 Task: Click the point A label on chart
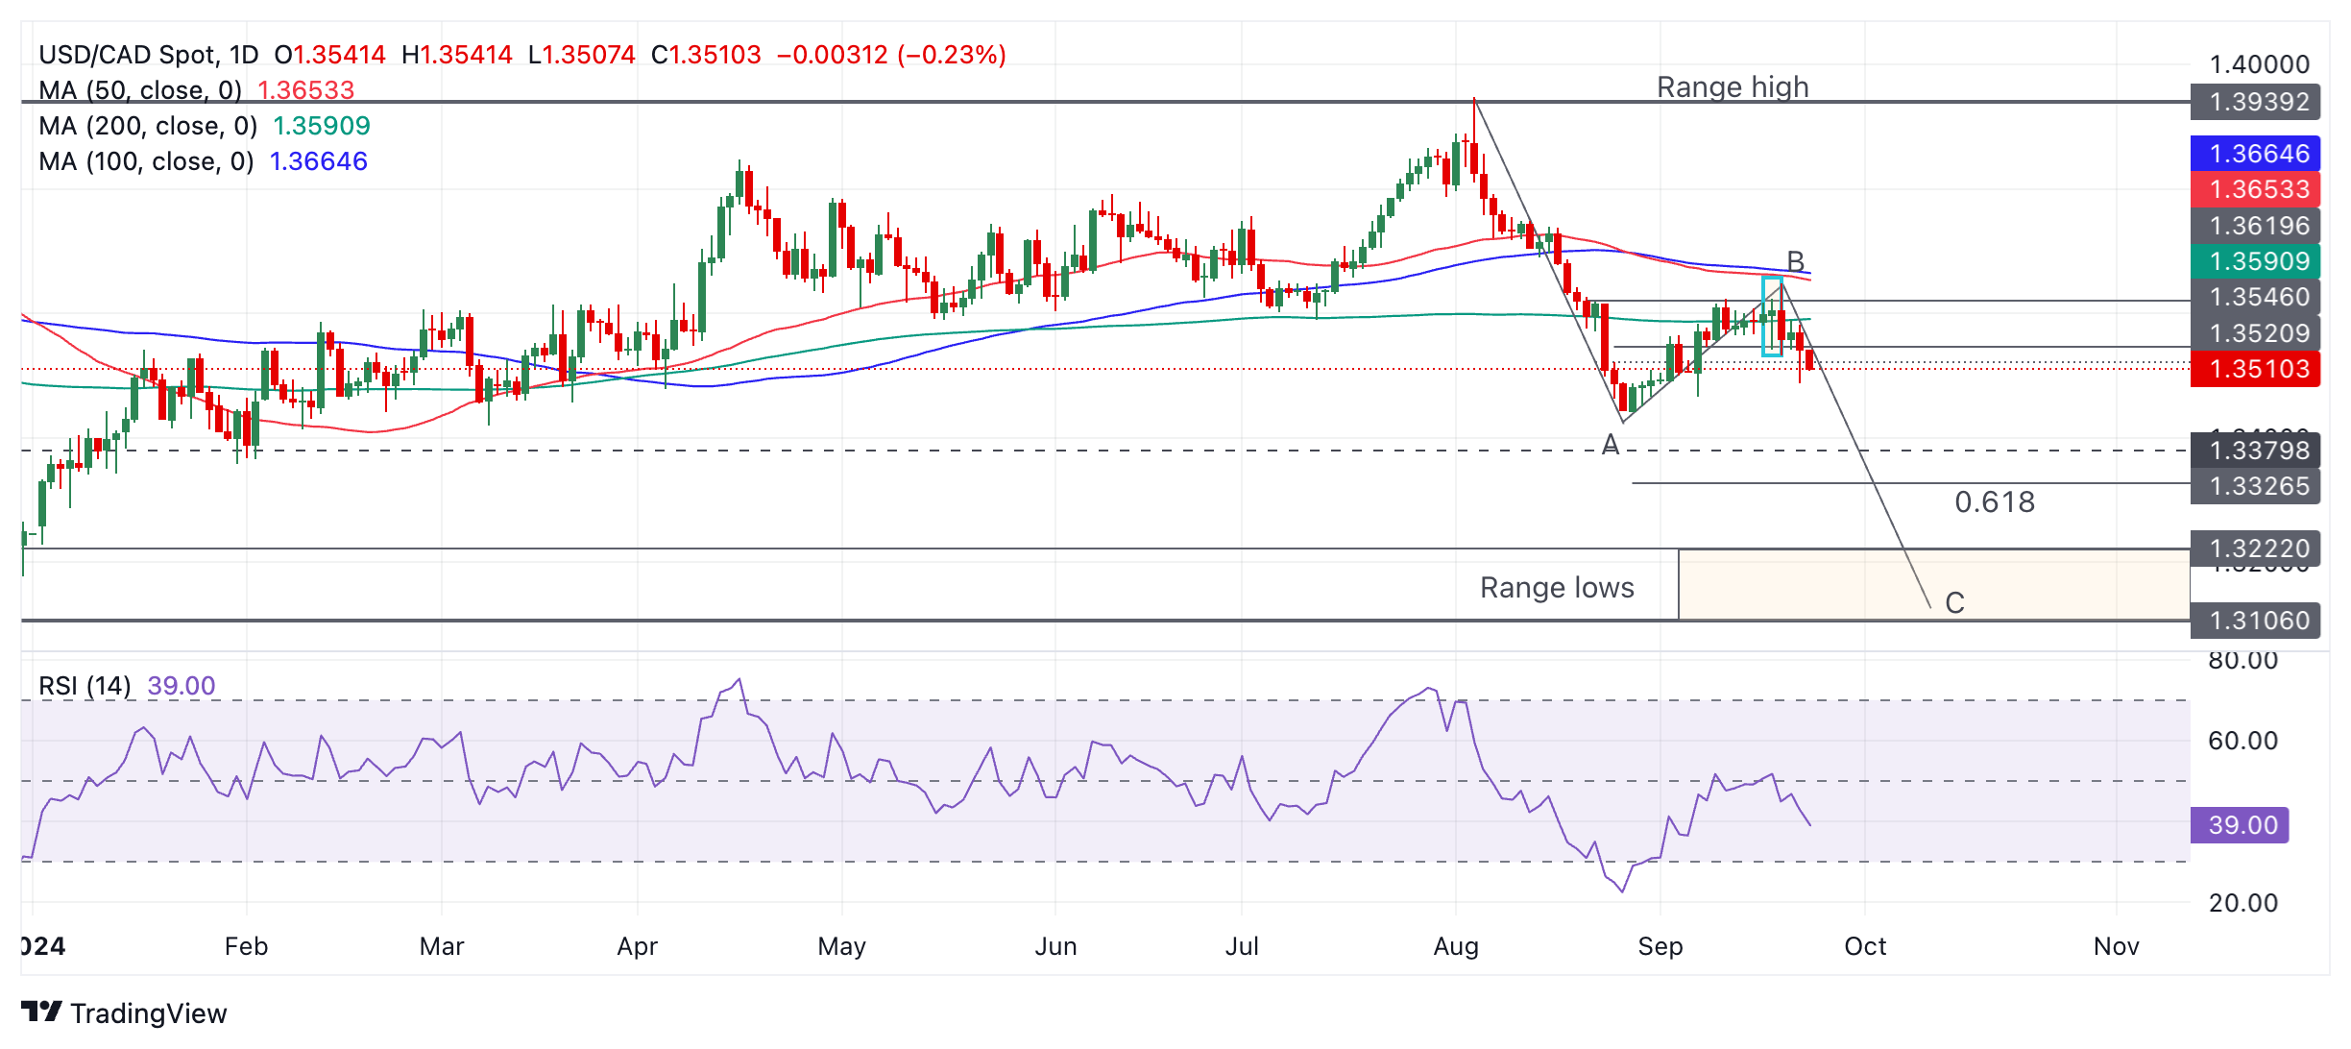point(1611,444)
